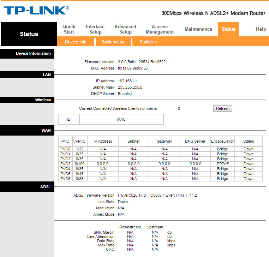Viewport: 269px width, 257px height.
Task: Click the PVC3 IP address 0.0.0.0 cell
Action: coord(103,164)
